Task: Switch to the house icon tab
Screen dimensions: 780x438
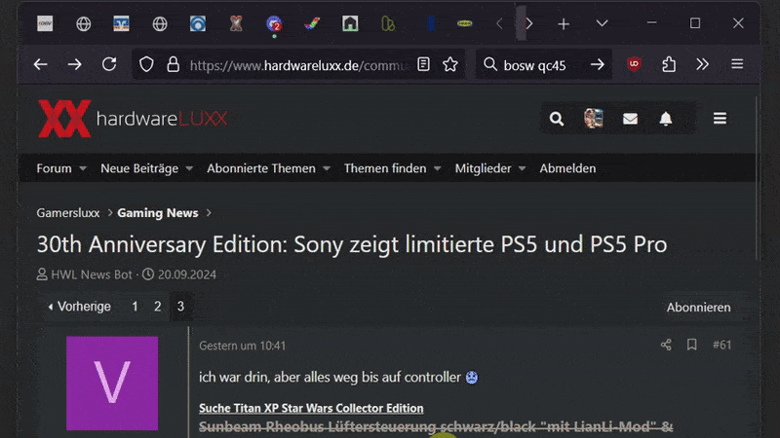Action: 350,23
